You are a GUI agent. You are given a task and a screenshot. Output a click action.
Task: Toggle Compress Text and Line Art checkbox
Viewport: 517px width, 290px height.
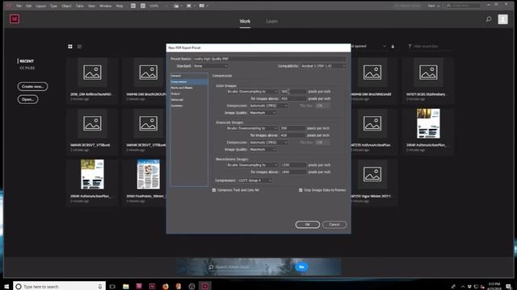214,190
